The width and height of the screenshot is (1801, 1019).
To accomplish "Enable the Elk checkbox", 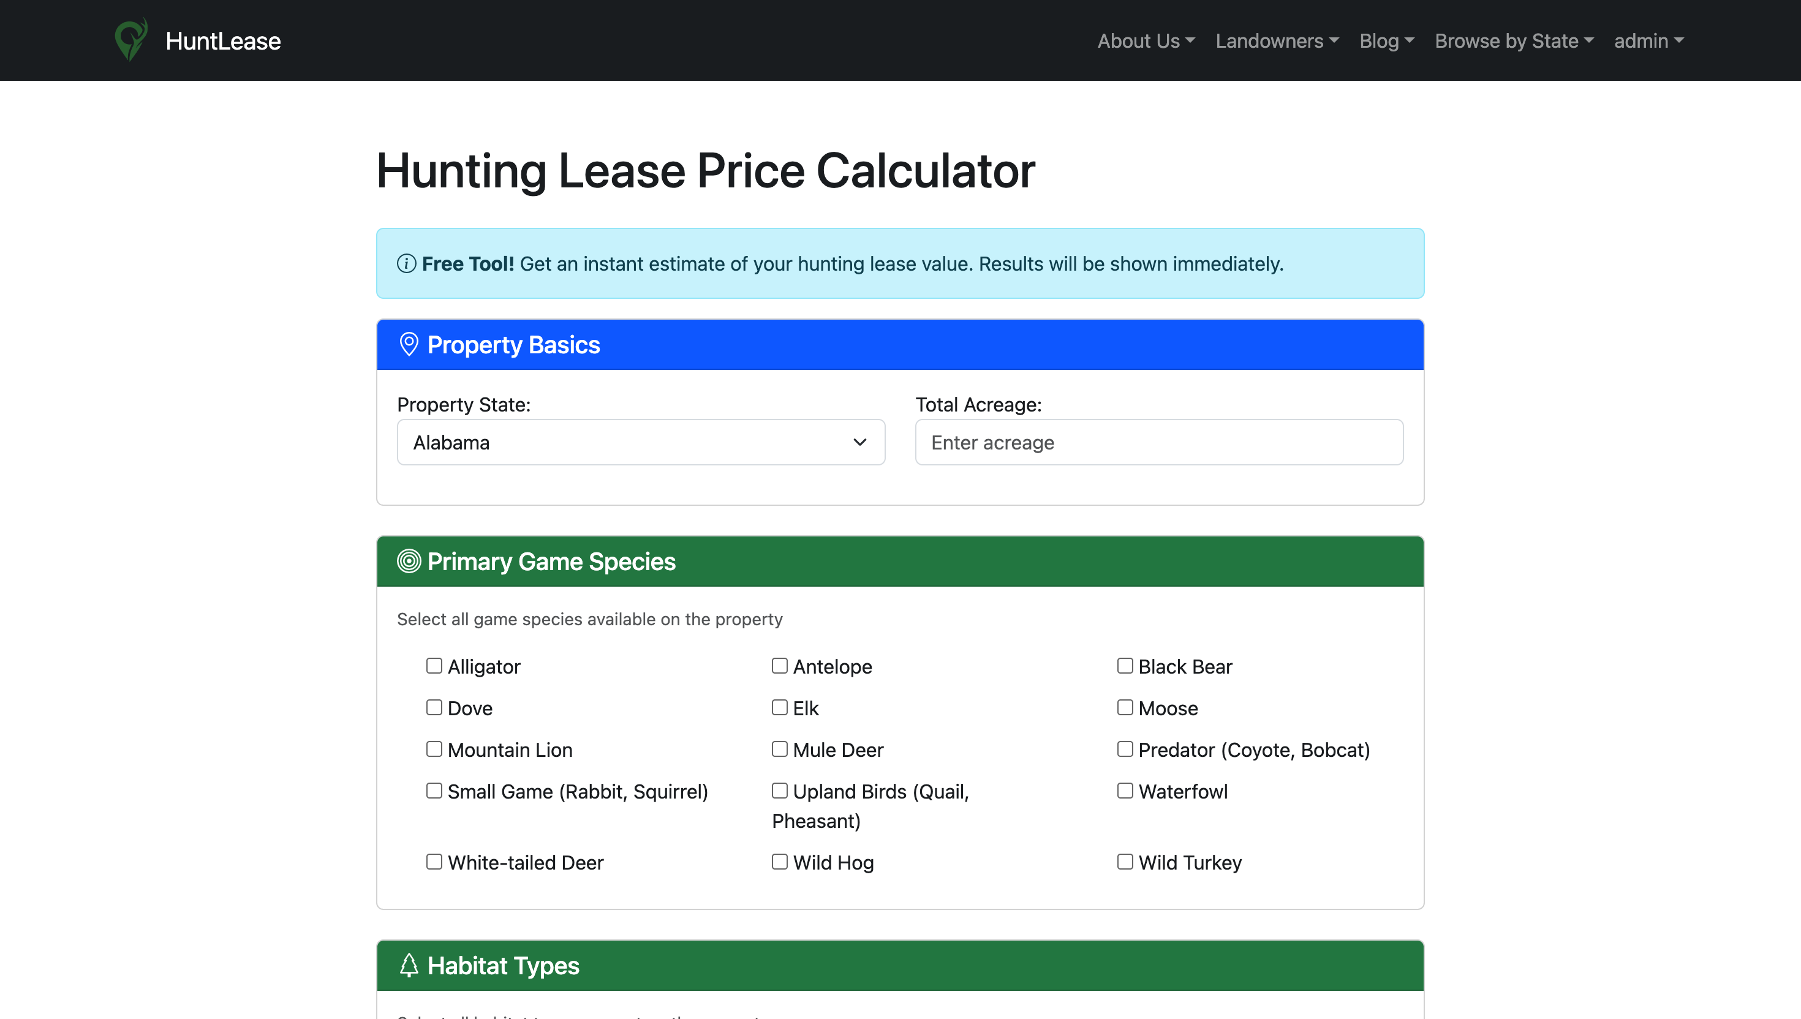I will tap(779, 707).
